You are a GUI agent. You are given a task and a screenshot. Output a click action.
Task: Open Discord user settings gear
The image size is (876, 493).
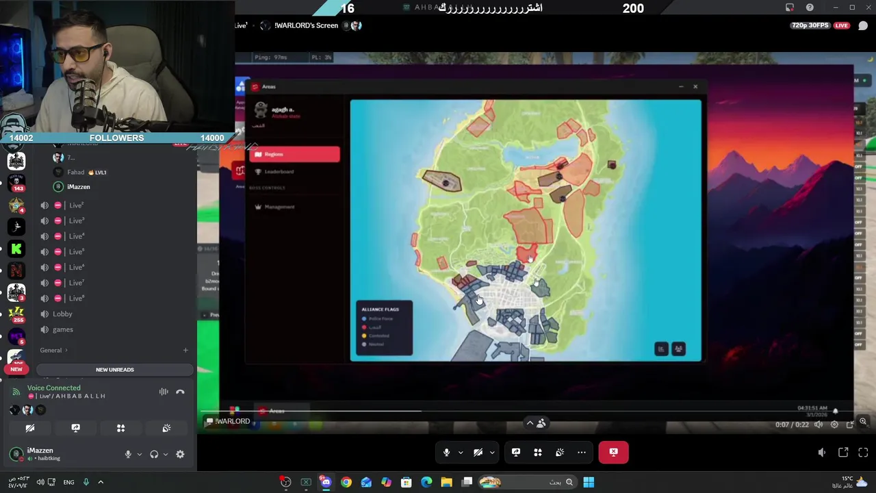pos(180,454)
